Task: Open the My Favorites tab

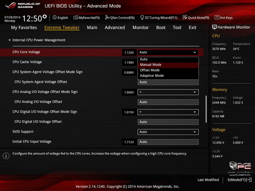Action: (24, 27)
